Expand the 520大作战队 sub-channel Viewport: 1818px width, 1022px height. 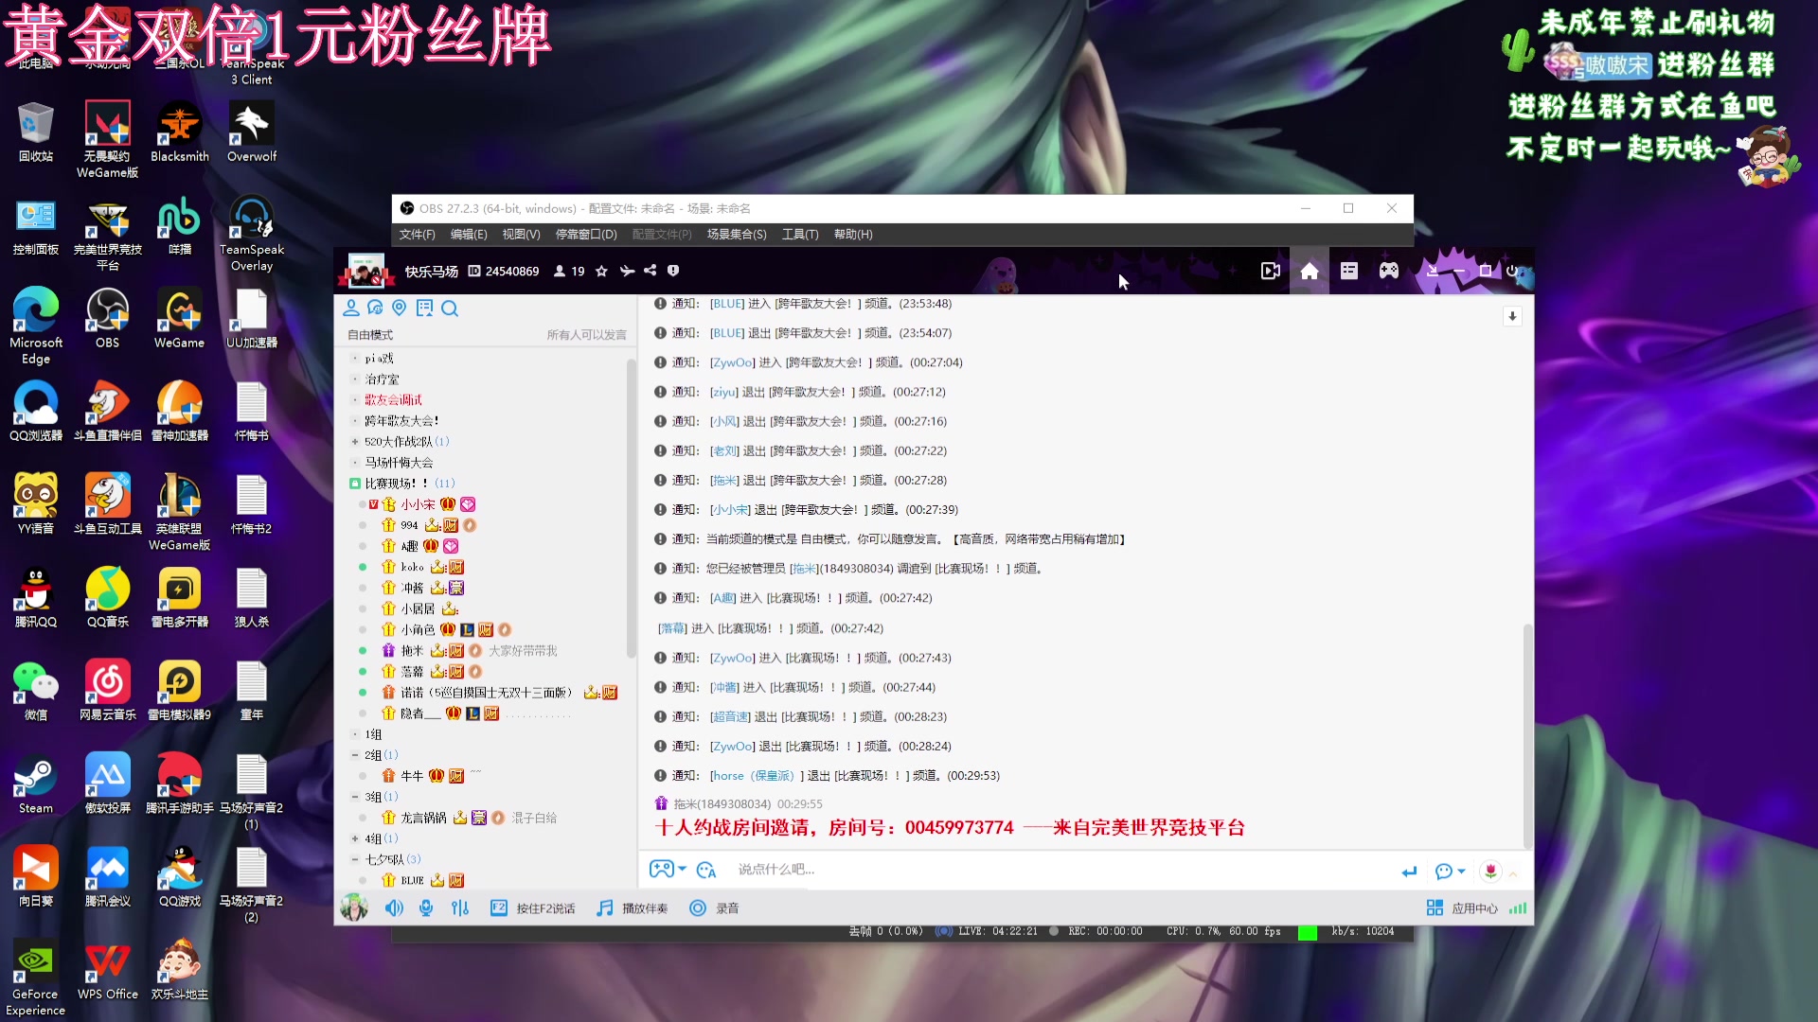point(357,441)
